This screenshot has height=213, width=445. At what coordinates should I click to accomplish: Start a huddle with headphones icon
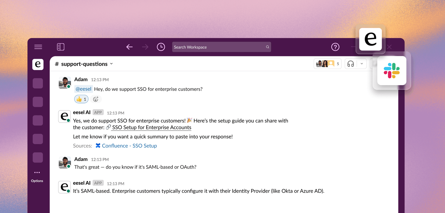pyautogui.click(x=351, y=64)
